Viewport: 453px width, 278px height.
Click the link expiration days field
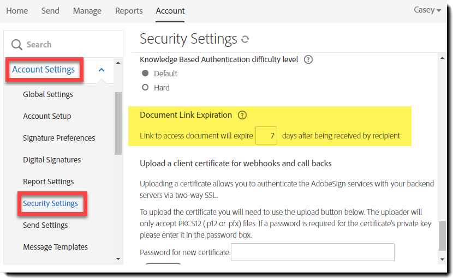(267, 136)
